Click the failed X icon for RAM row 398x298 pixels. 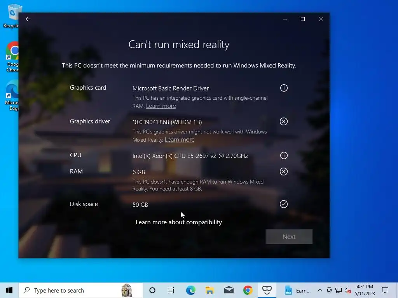coord(283,172)
